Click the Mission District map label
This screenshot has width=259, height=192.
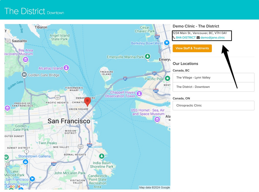(70, 132)
